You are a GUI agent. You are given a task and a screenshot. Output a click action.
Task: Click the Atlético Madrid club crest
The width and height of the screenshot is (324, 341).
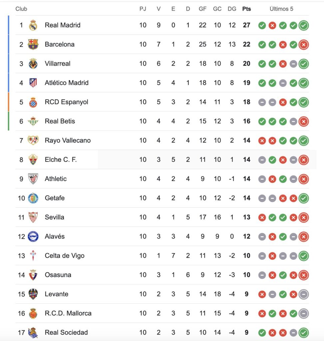(33, 83)
